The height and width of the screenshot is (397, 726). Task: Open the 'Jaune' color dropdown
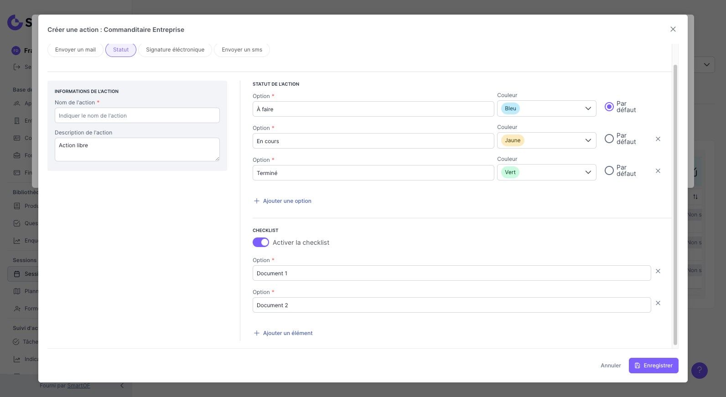click(546, 140)
